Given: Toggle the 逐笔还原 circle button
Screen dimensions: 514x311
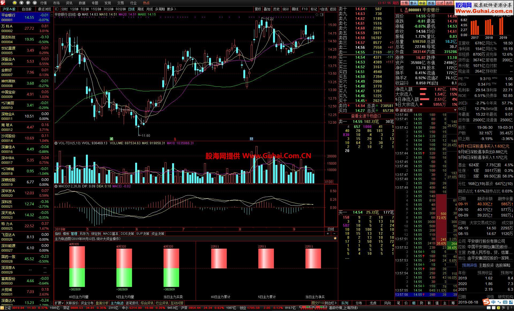Looking at the screenshot, I should pyautogui.click(x=397, y=110).
